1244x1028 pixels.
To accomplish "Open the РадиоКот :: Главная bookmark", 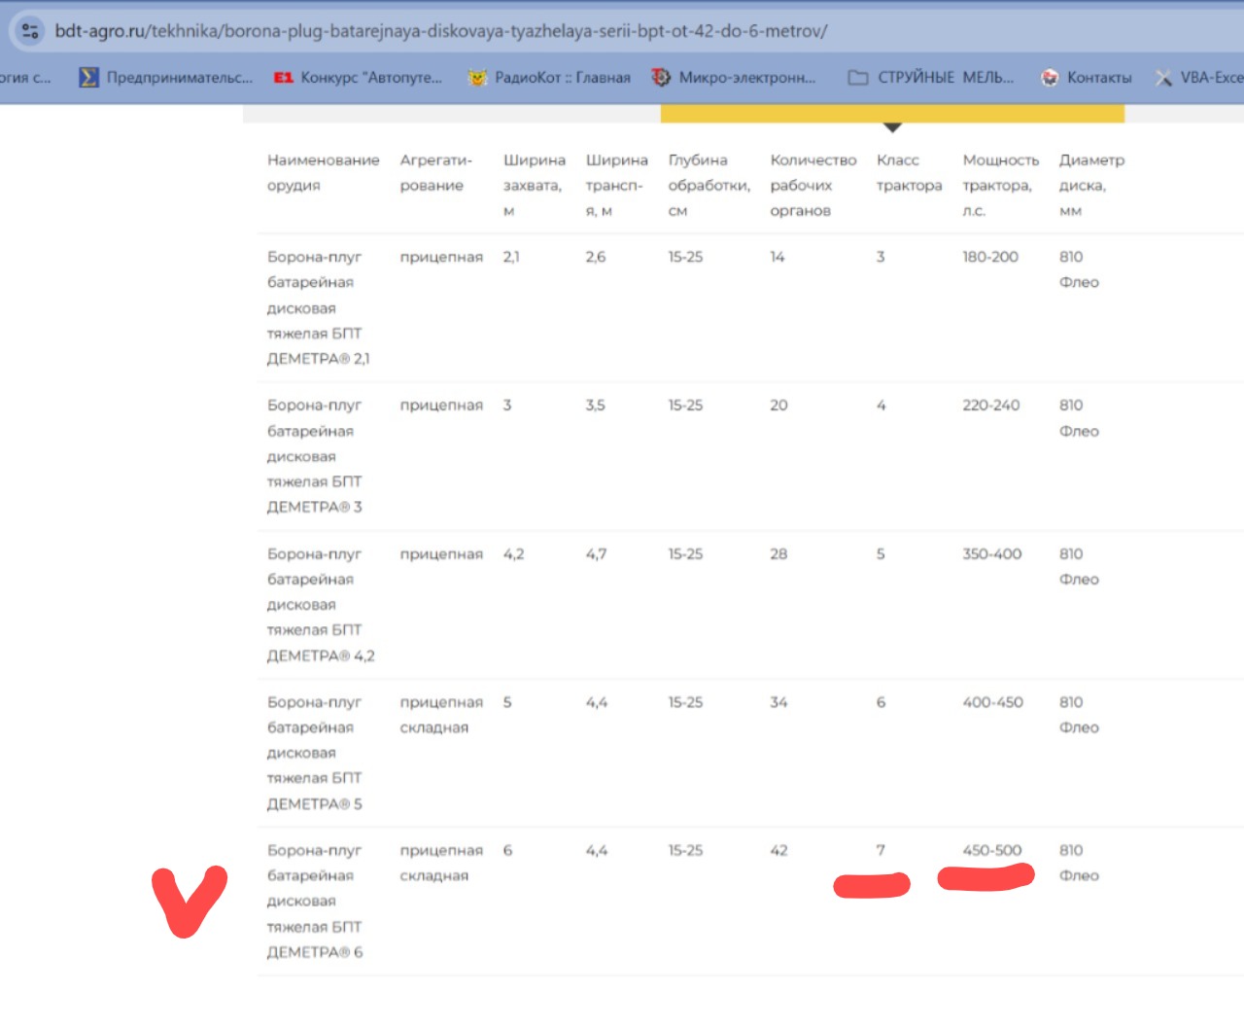I will pyautogui.click(x=549, y=78).
